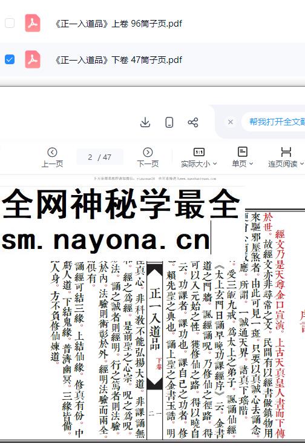Click the PDF icon of 上卷 file
Viewport: 305px width, 447px height.
point(33,23)
